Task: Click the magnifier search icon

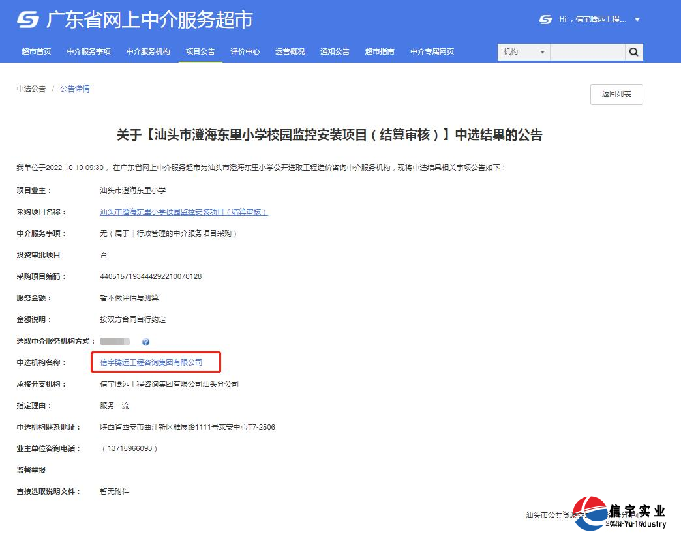Action: [x=633, y=51]
